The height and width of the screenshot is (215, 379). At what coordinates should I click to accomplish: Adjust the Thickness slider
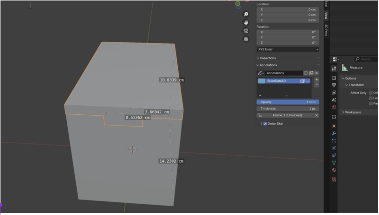(288, 109)
